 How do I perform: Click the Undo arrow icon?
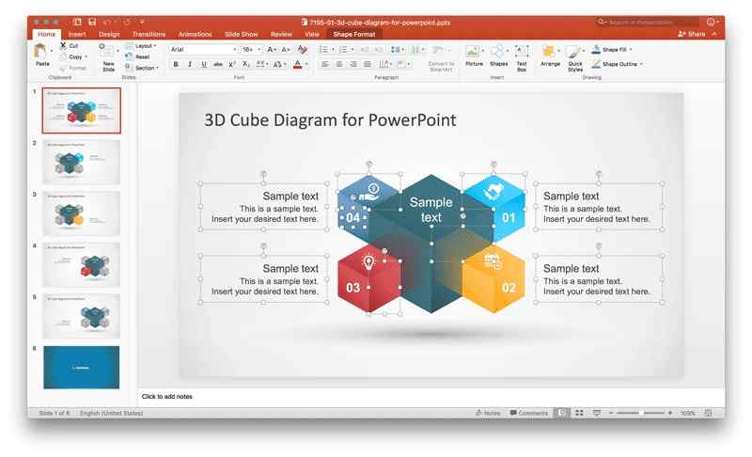tap(107, 22)
